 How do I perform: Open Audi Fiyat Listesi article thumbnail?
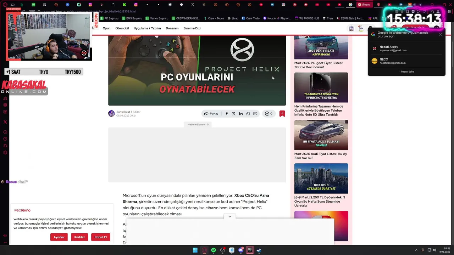(x=321, y=135)
